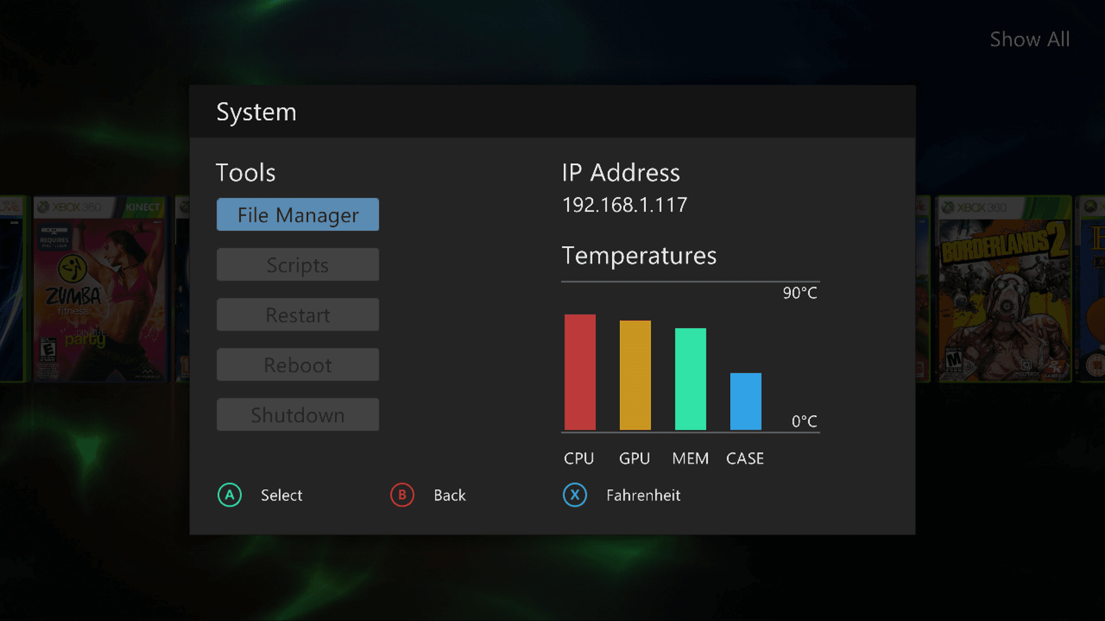Click the MEM temperature bar

coord(689,378)
